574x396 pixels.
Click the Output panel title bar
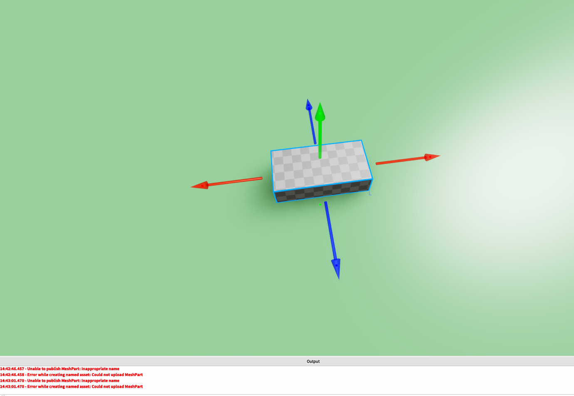point(313,361)
